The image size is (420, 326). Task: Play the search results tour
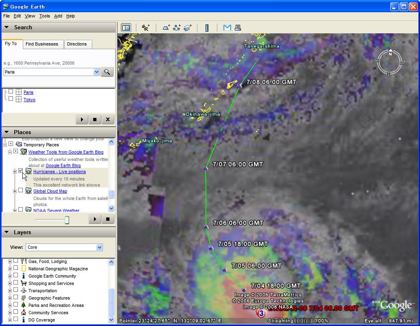point(82,120)
